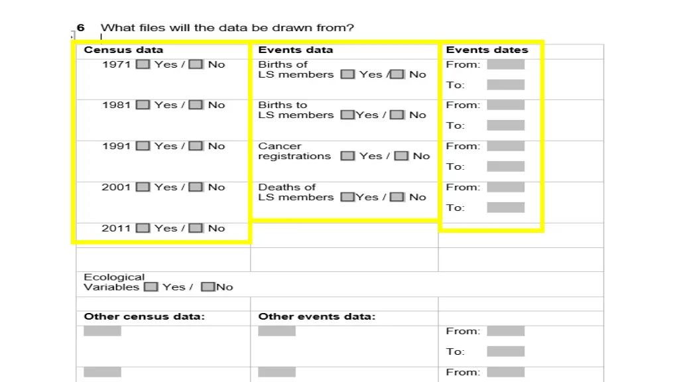Select Yes for 2001 census data

coord(143,187)
